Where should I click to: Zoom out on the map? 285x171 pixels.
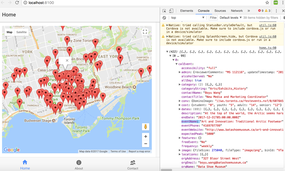point(146,144)
